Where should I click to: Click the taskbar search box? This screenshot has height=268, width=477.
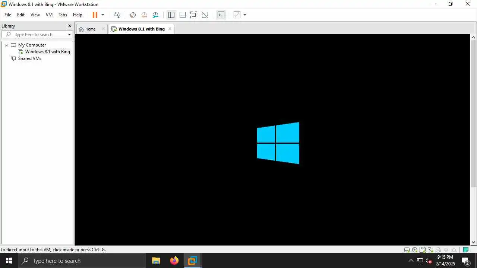click(x=82, y=261)
